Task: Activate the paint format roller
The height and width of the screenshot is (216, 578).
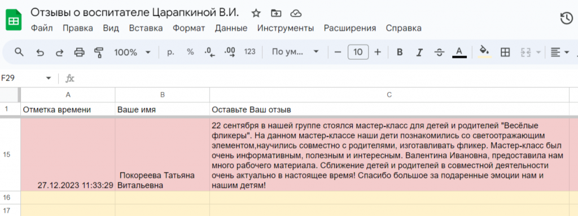Action: (x=98, y=52)
